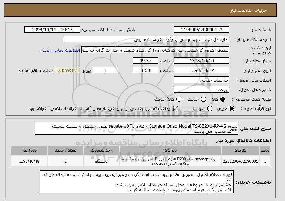The image size is (285, 201).
Task: Click the remaining time countdown 23:59:15
Action: point(67,70)
